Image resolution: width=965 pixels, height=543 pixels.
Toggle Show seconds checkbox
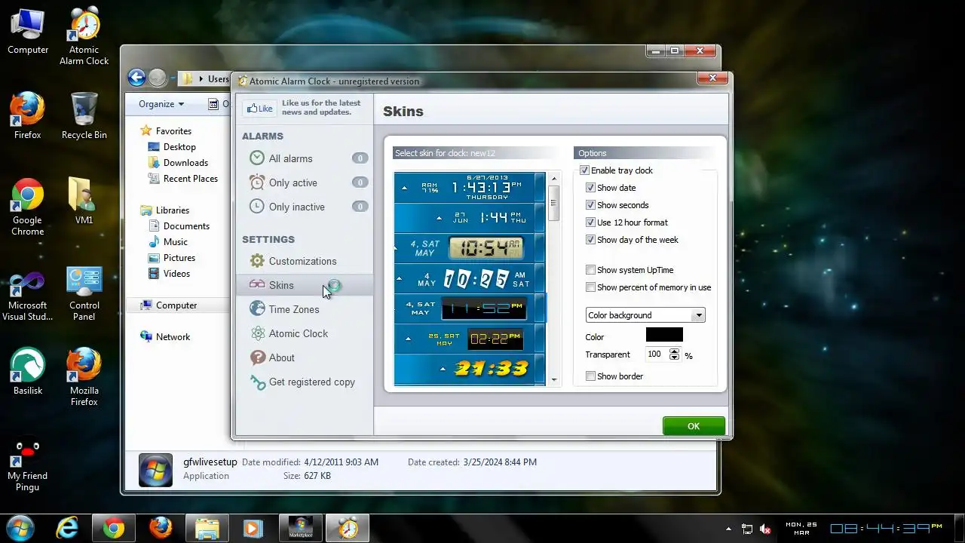point(591,205)
